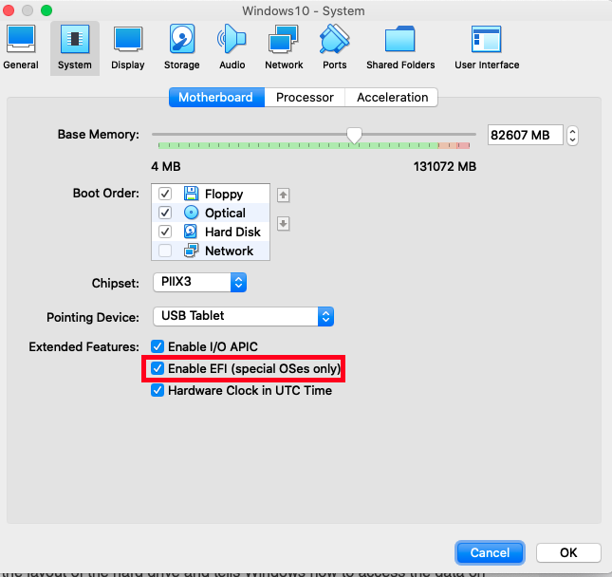Screen dimensions: 612x577
Task: Close the Windows10 System dialog window
Action: click(9, 10)
